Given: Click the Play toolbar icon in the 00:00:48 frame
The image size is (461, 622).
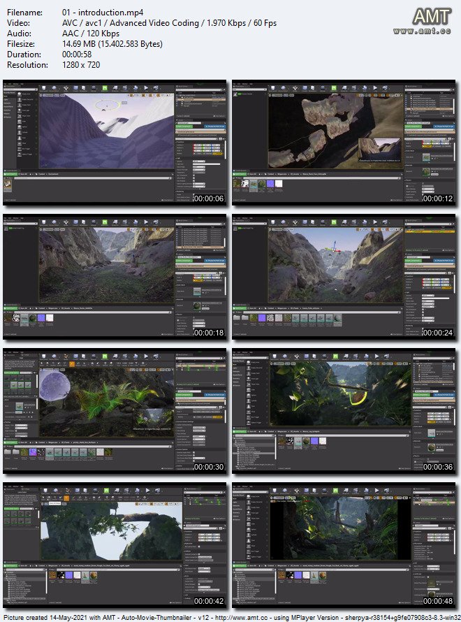Looking at the screenshot, I should (x=375, y=491).
